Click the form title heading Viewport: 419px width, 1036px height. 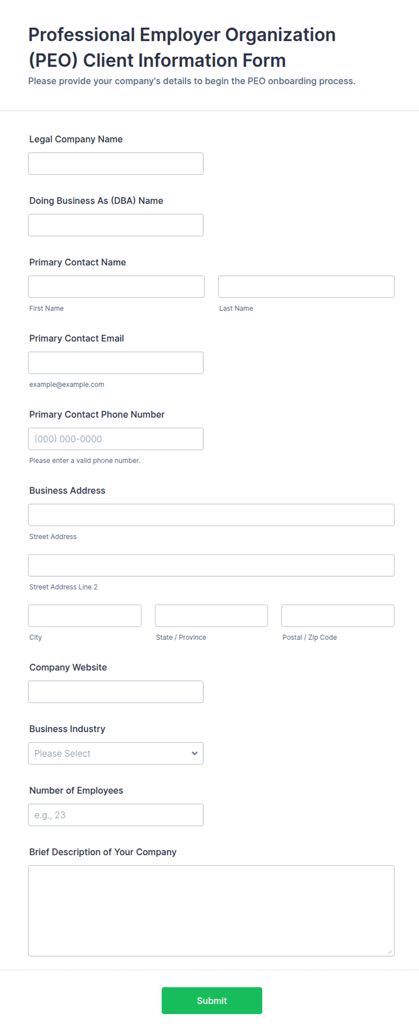(x=182, y=47)
